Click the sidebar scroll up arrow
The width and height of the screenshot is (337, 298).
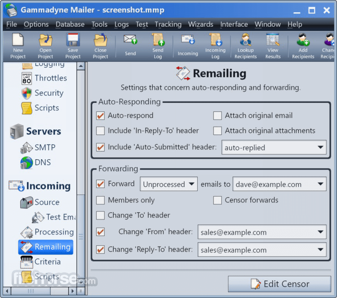coord(81,66)
